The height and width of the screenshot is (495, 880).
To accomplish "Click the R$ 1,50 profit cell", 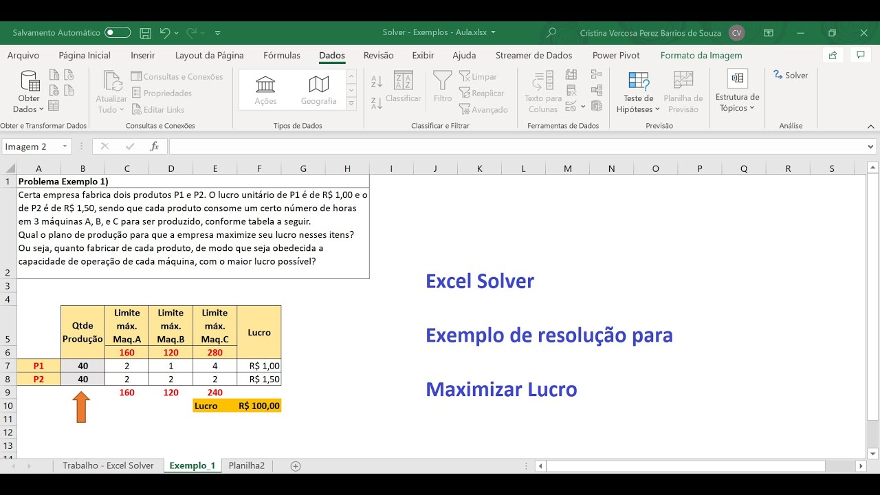I will pos(259,379).
